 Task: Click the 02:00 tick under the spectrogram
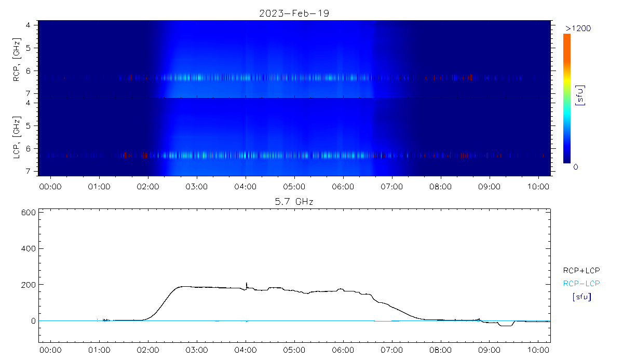(148, 186)
